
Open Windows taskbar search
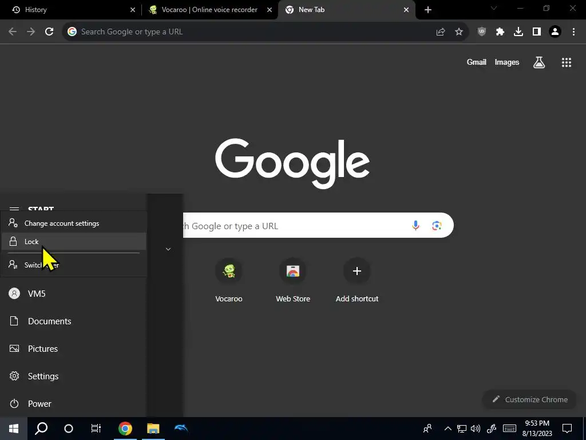pyautogui.click(x=41, y=429)
